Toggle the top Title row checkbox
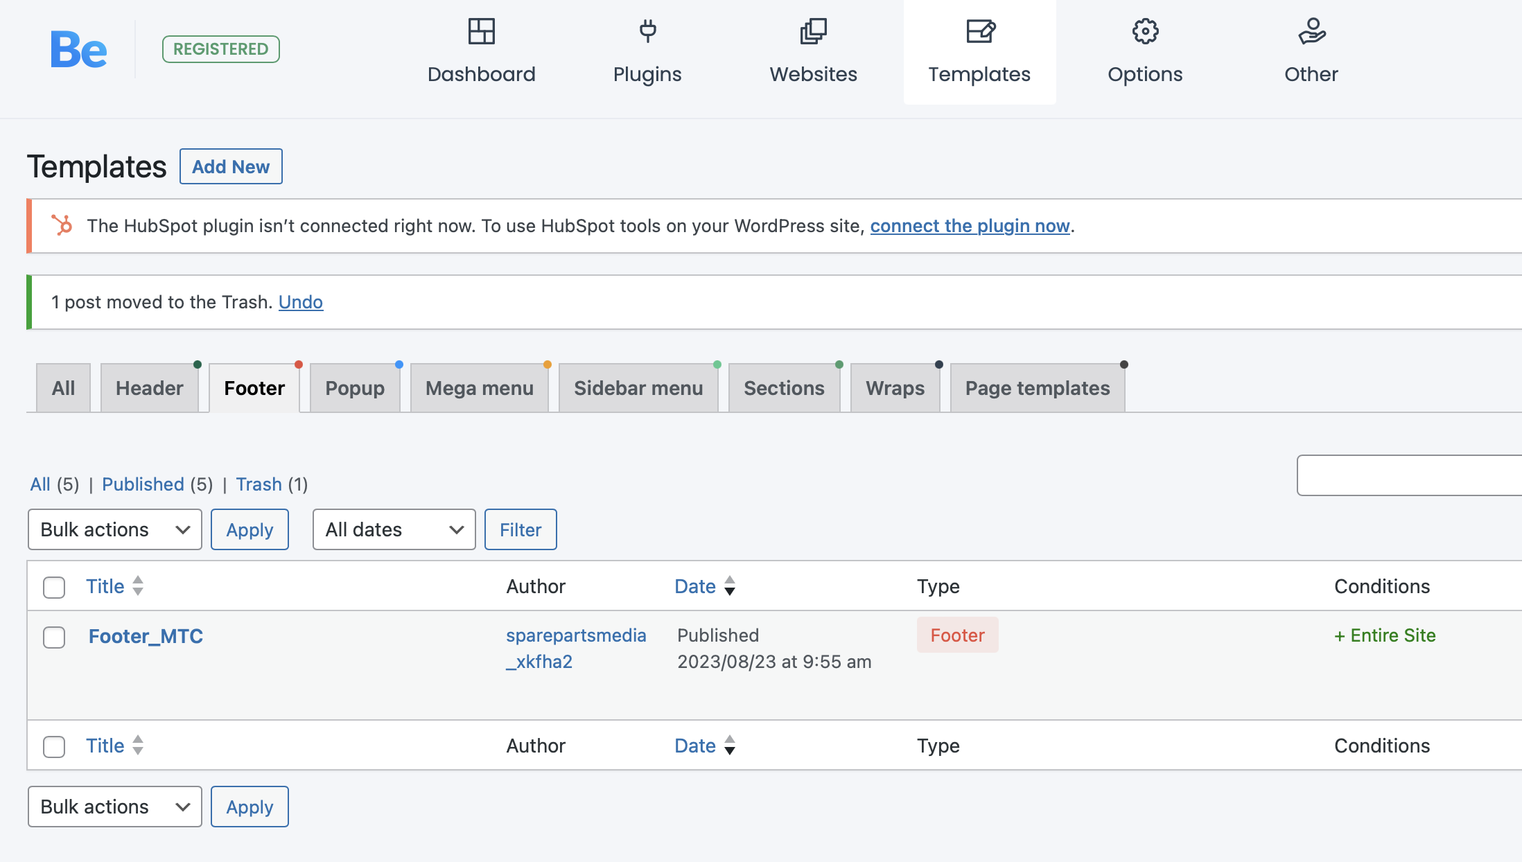This screenshot has height=862, width=1522. click(x=54, y=585)
